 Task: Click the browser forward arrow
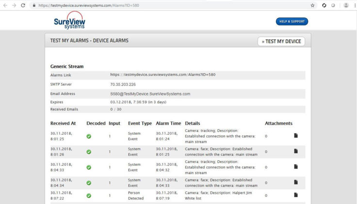(13, 5)
